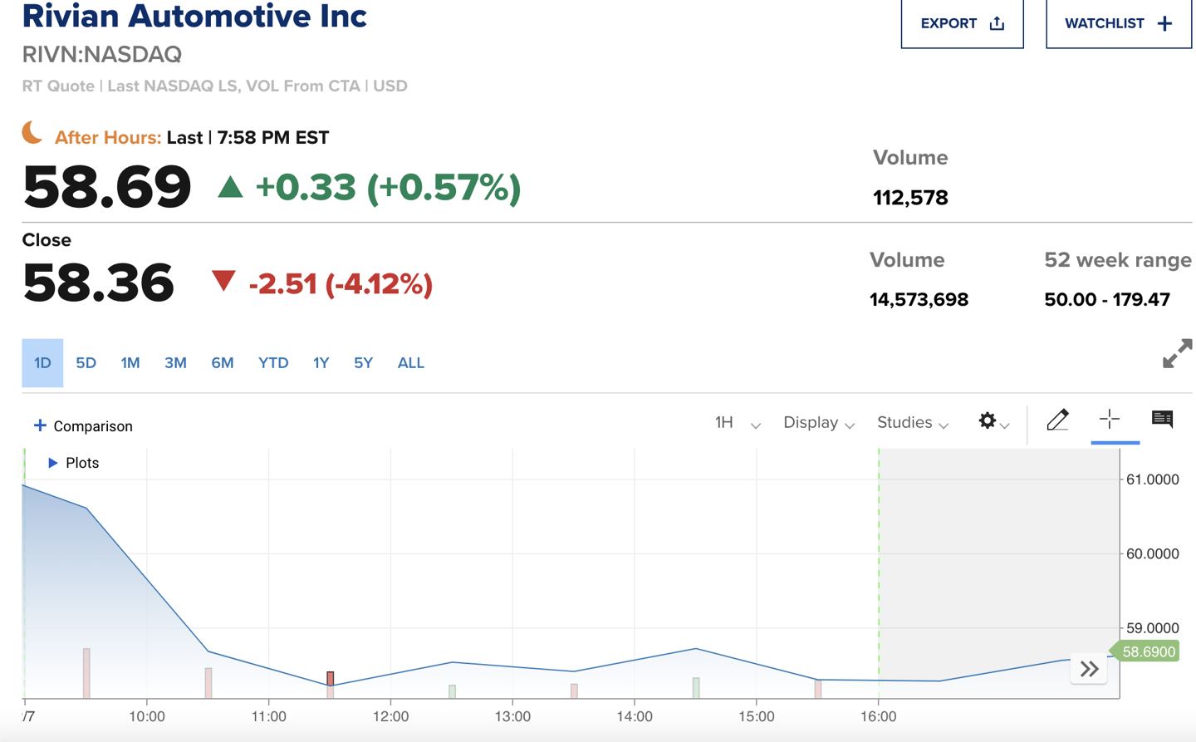Open chart settings gear menu
Screen dimensions: 1196x742
tap(993, 421)
